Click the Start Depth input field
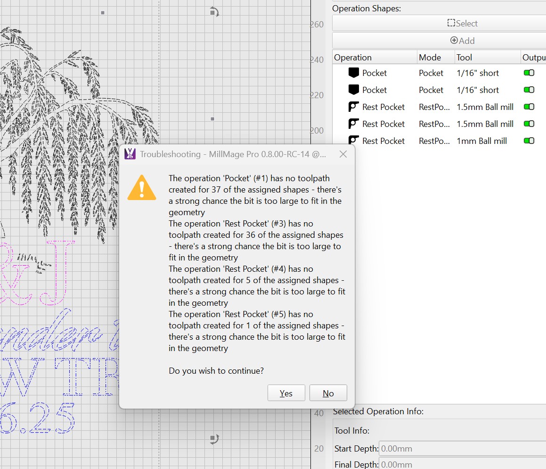Image resolution: width=546 pixels, height=469 pixels. click(x=462, y=449)
